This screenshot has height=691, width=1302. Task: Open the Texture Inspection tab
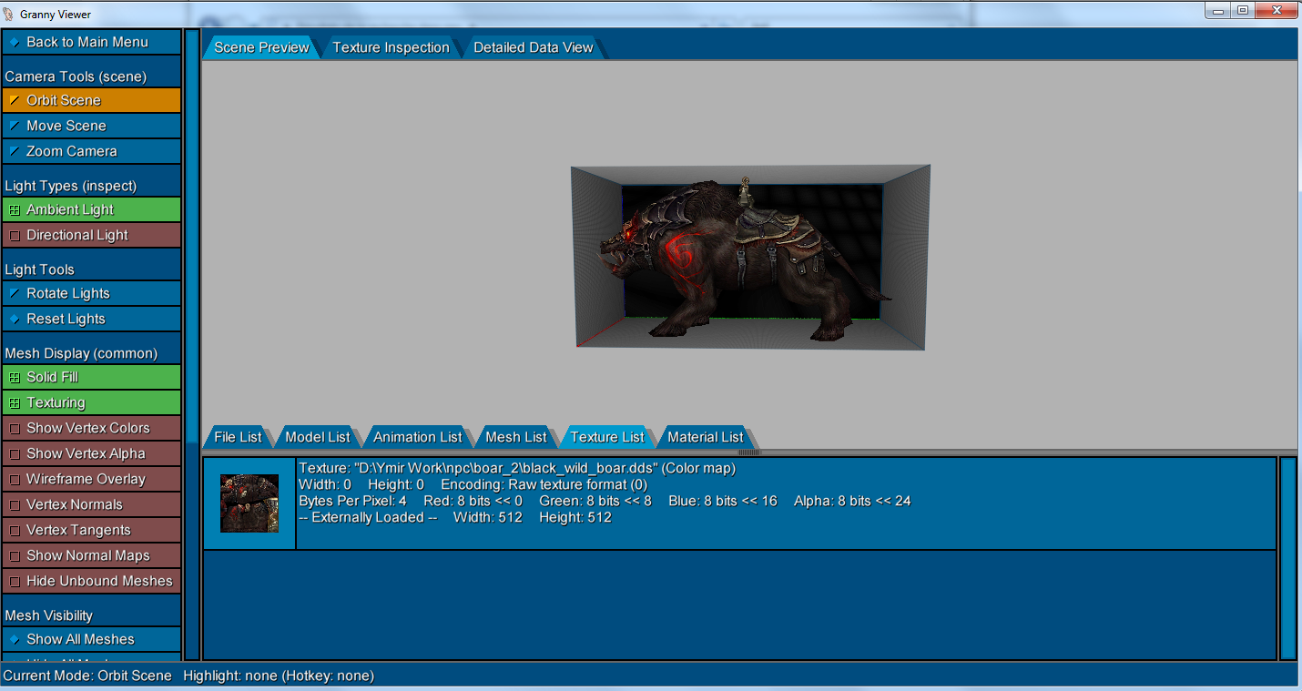(x=391, y=47)
